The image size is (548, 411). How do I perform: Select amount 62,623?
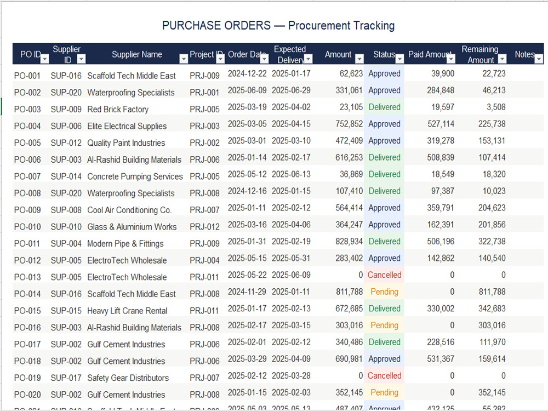[x=351, y=74]
